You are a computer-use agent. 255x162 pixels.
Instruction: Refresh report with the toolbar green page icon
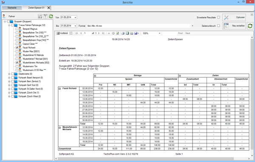118,33
